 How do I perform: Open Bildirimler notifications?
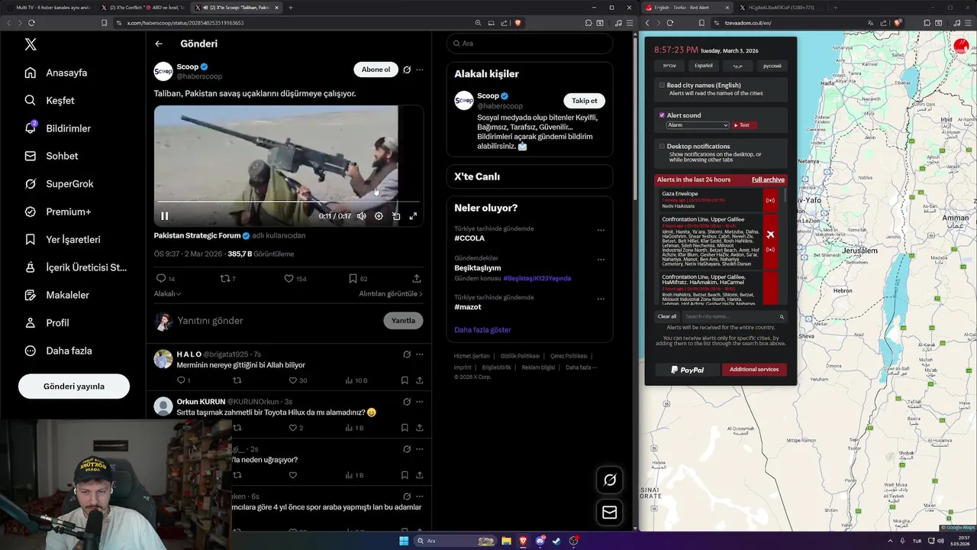tap(58, 128)
